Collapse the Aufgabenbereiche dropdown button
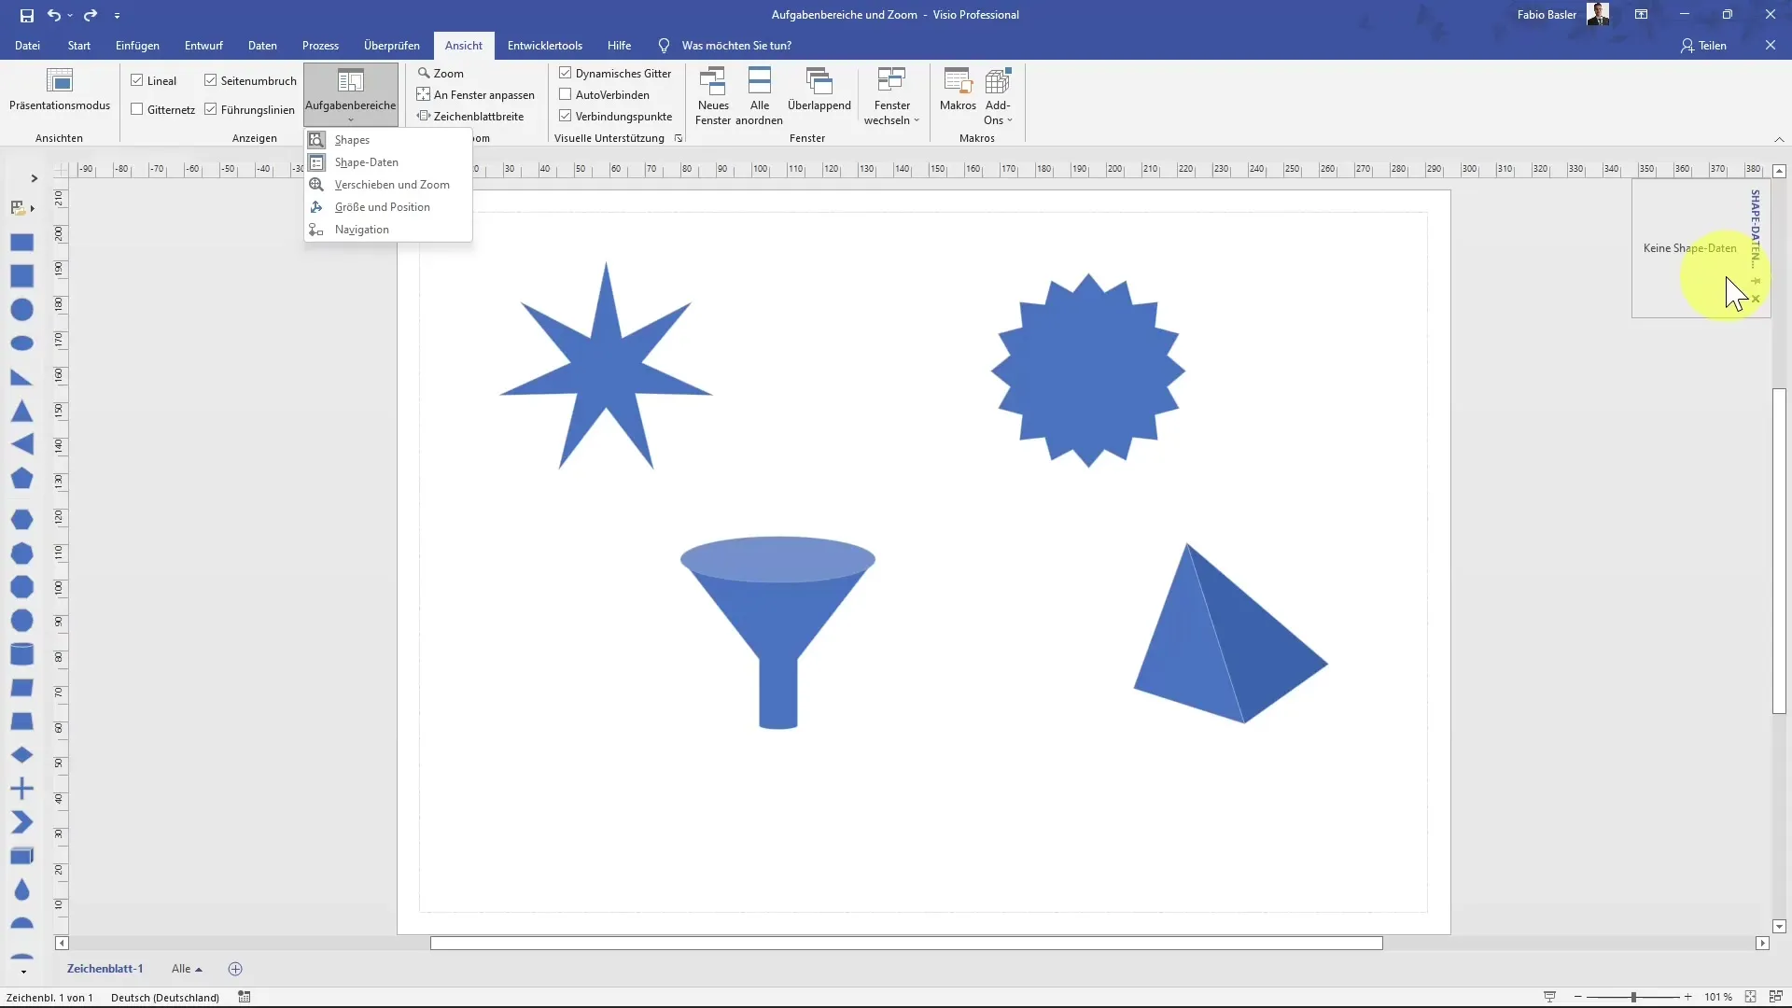This screenshot has width=1792, height=1008. coord(351,94)
